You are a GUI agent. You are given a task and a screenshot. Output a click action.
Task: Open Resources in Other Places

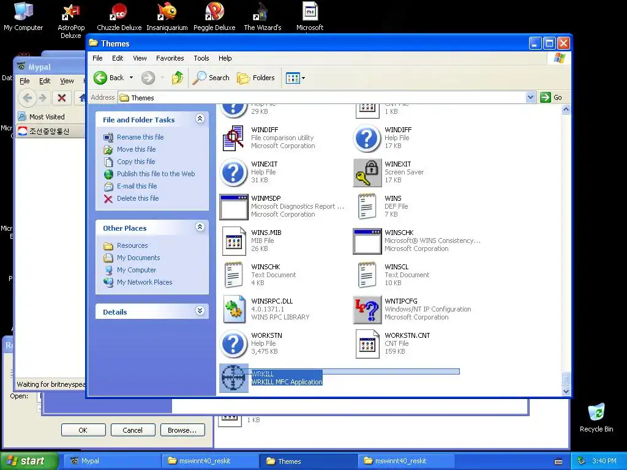point(132,245)
